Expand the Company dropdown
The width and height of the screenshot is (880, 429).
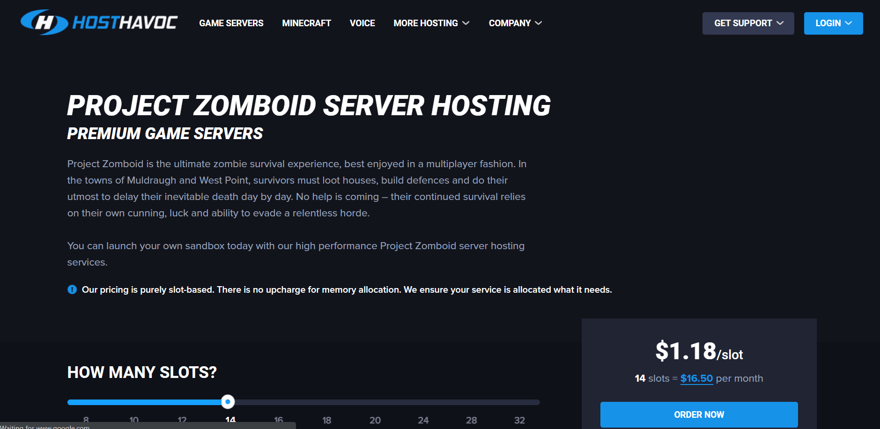point(515,23)
